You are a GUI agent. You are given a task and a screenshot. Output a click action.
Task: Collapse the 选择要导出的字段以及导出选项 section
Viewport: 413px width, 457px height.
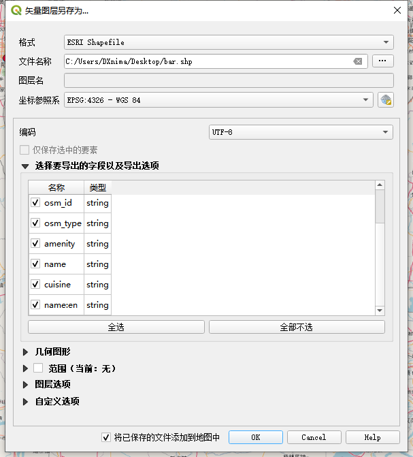tap(25, 166)
